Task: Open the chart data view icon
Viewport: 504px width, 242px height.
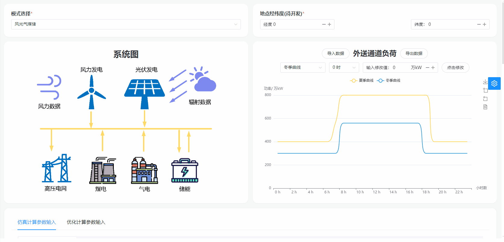Action: tap(485, 107)
